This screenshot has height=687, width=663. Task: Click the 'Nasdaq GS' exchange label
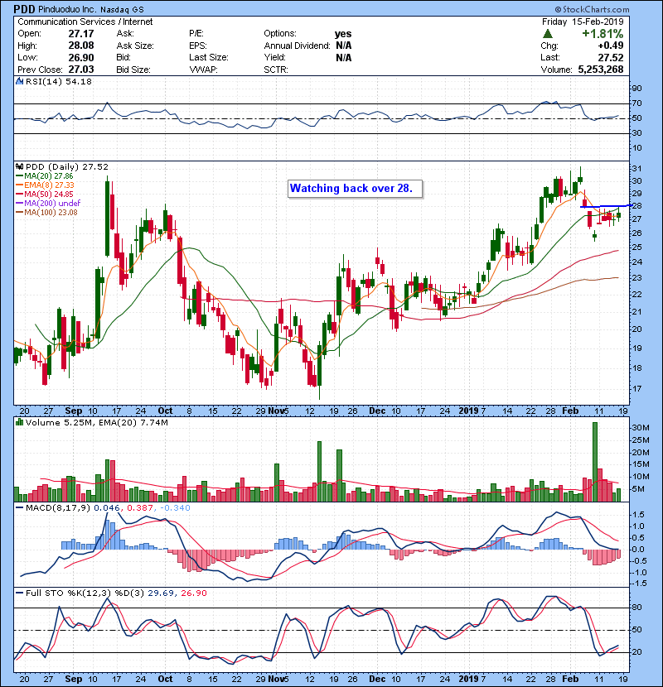click(x=122, y=10)
